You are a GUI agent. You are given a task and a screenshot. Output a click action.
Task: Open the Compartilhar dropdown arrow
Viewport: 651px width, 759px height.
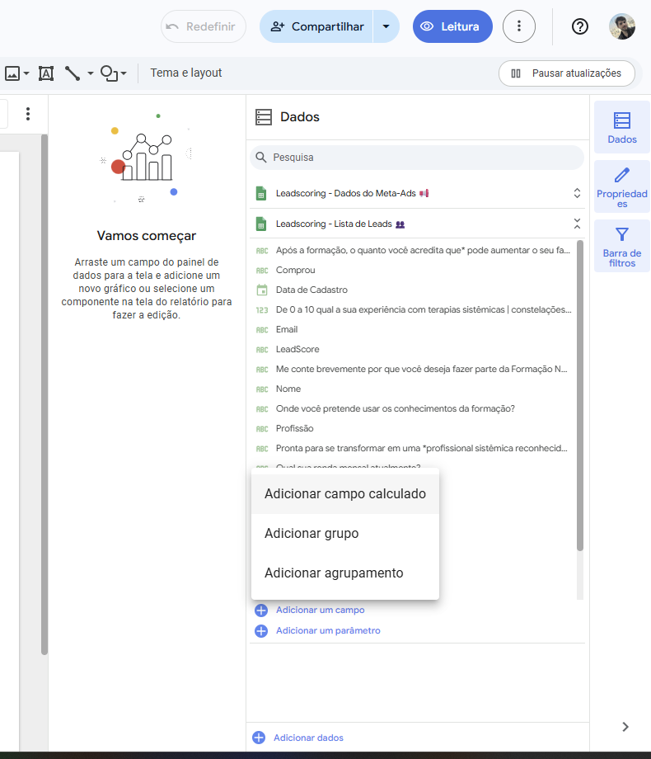tap(386, 26)
